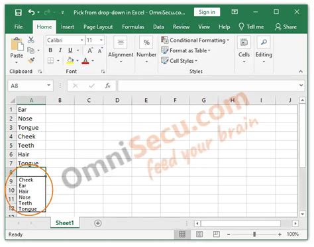Switch to the Data tab

(158, 27)
